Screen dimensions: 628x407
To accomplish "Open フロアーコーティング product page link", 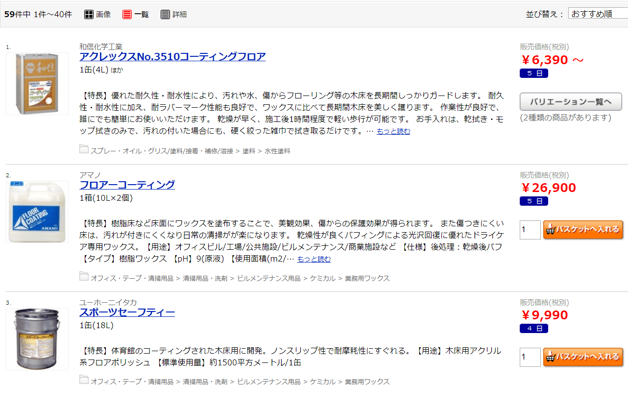I will [127, 185].
